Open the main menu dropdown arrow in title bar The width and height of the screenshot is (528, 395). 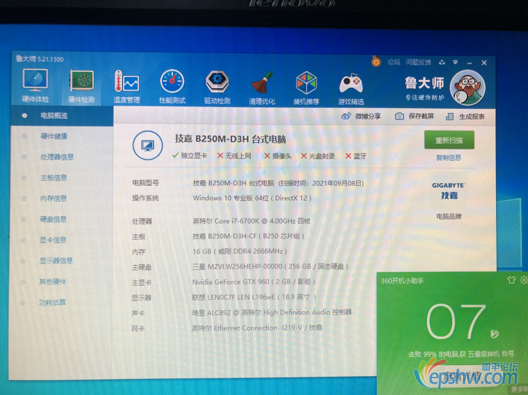455,62
